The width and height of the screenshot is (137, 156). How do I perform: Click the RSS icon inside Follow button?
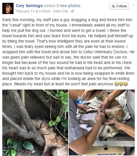tap(114, 6)
